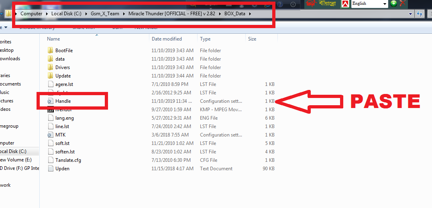The height and width of the screenshot is (208, 432).
Task: Click the 'Text Document' type cell
Action: (x=216, y=169)
